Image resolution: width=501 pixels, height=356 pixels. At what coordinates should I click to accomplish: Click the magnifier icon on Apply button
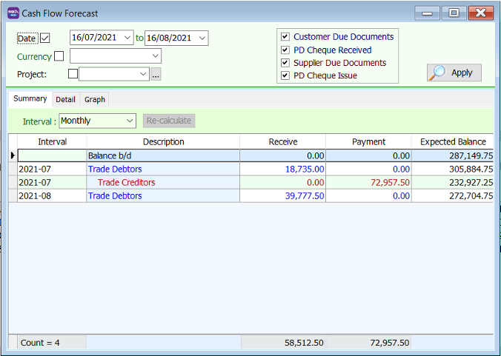click(x=438, y=73)
